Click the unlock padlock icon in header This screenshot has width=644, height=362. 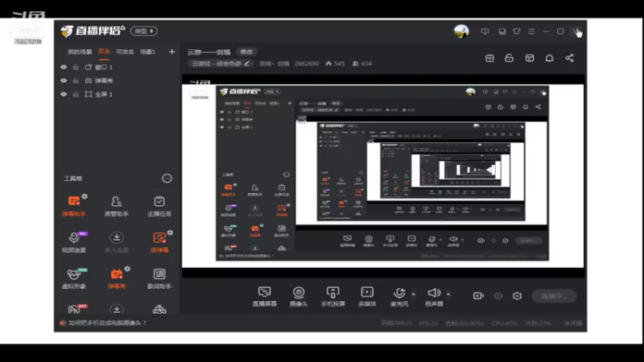[509, 58]
